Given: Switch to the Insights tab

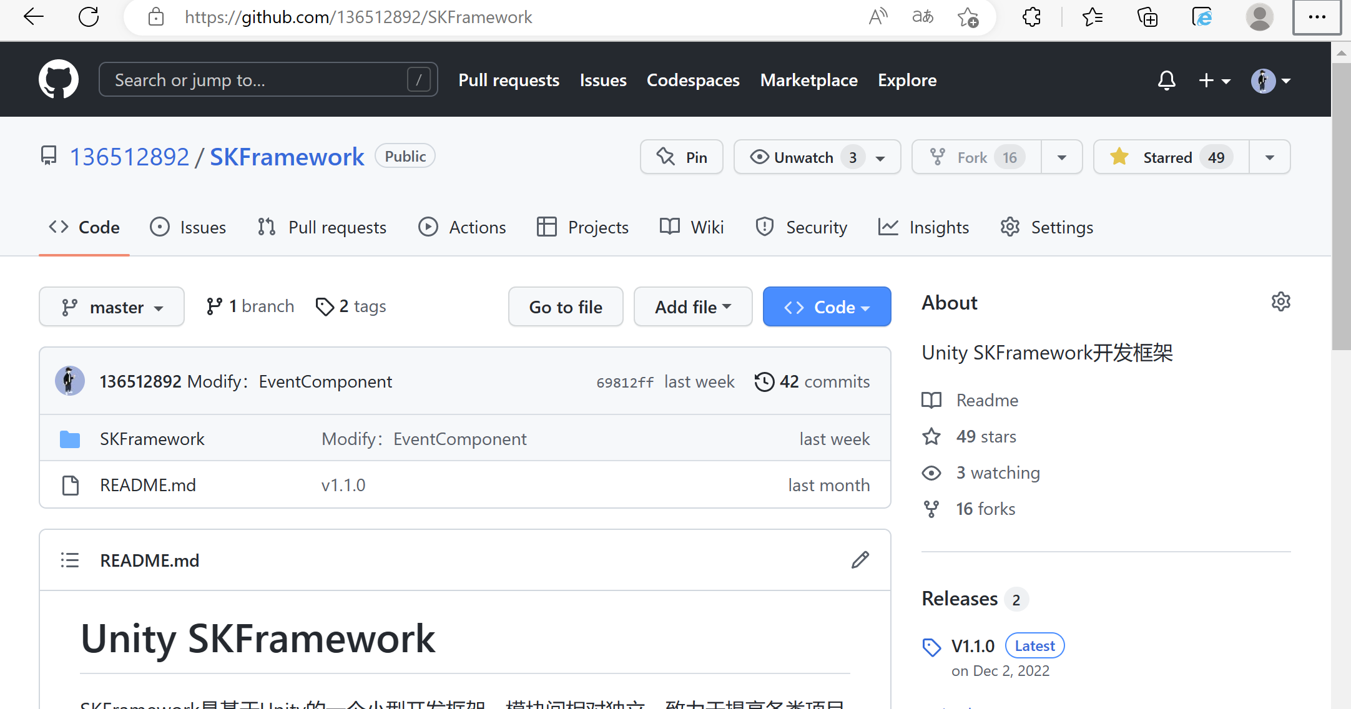Looking at the screenshot, I should pyautogui.click(x=924, y=227).
